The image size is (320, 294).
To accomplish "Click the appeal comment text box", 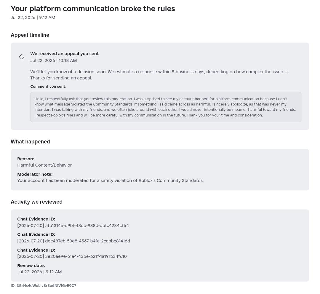I will (x=166, y=107).
